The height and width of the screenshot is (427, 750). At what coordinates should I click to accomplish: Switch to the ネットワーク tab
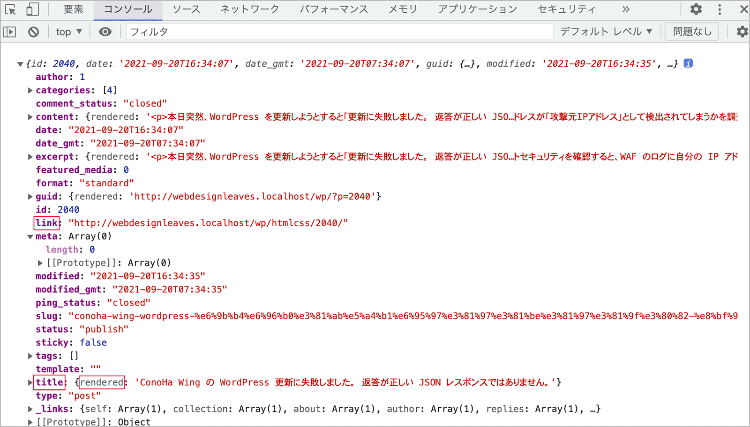pos(249,9)
